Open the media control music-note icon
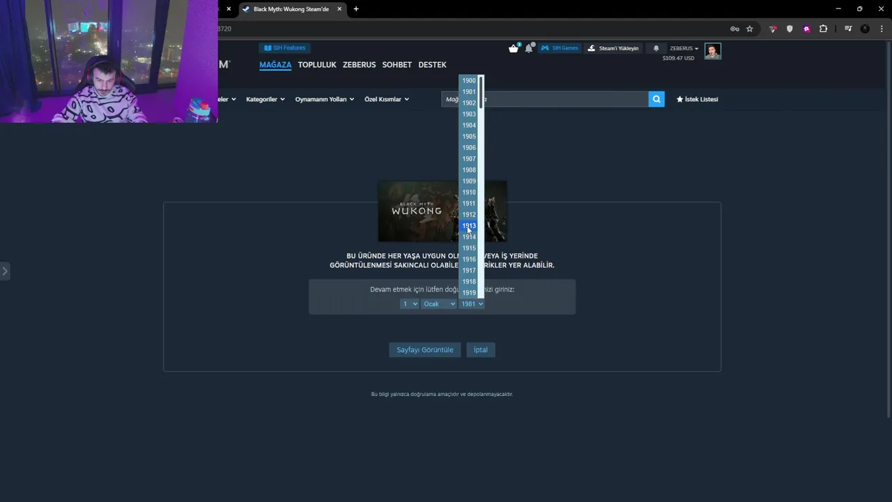This screenshot has width=892, height=502. (848, 29)
